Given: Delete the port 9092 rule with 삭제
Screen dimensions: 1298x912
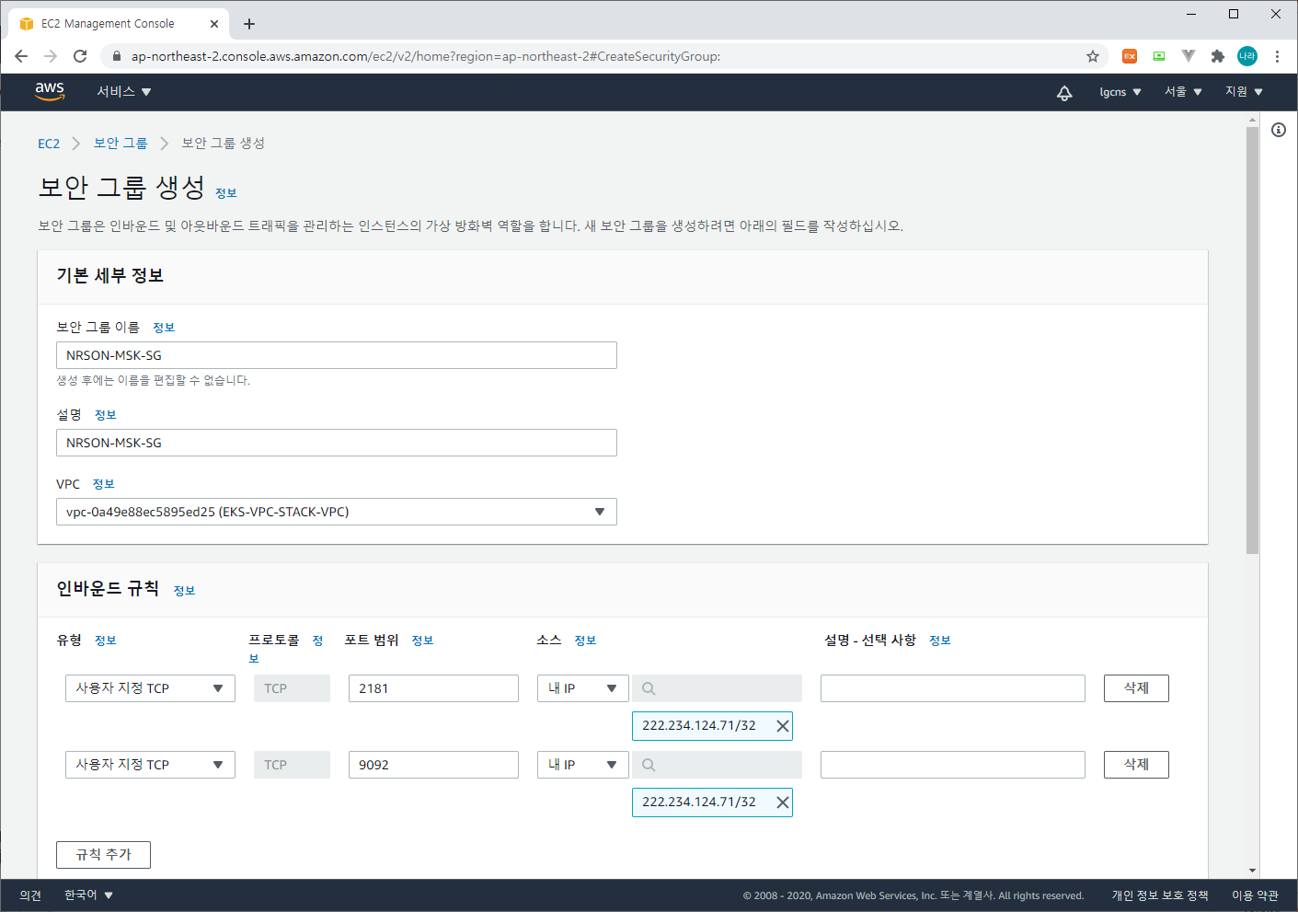Looking at the screenshot, I should pos(1136,765).
